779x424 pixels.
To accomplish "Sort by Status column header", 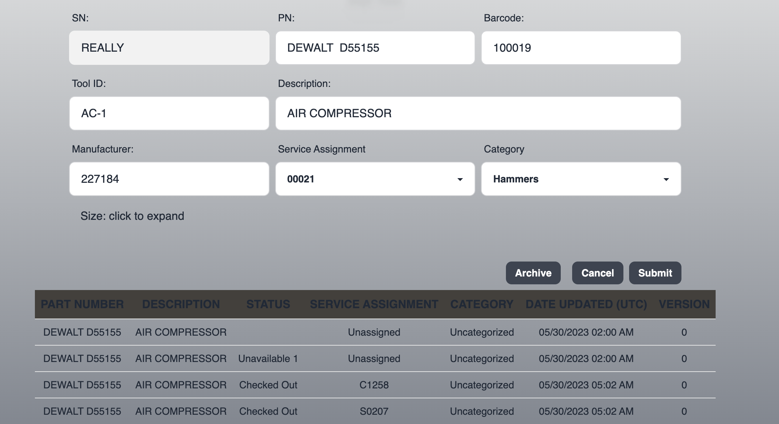I will coord(268,304).
